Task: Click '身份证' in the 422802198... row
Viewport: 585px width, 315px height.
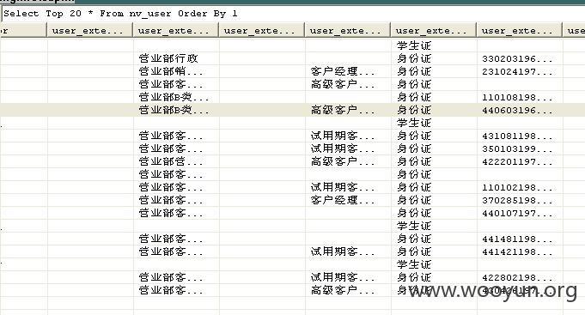Action: tap(414, 278)
